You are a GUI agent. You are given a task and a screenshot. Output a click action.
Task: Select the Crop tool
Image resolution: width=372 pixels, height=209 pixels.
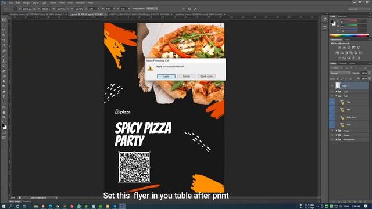[4, 41]
